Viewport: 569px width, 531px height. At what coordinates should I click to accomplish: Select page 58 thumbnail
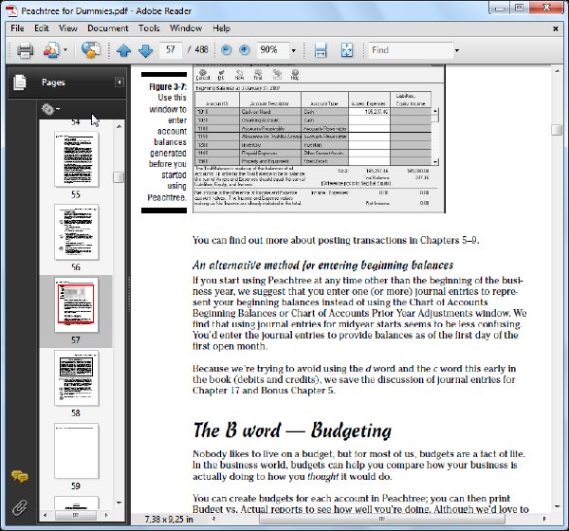(76, 377)
